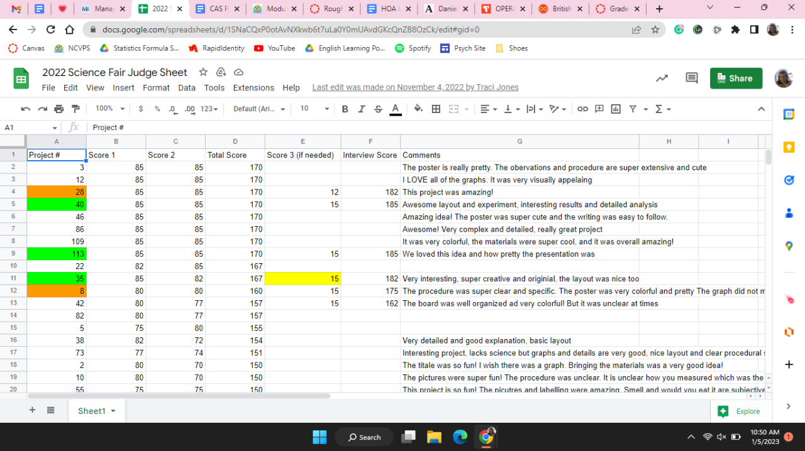Toggle strikethrough formatting

(x=378, y=109)
